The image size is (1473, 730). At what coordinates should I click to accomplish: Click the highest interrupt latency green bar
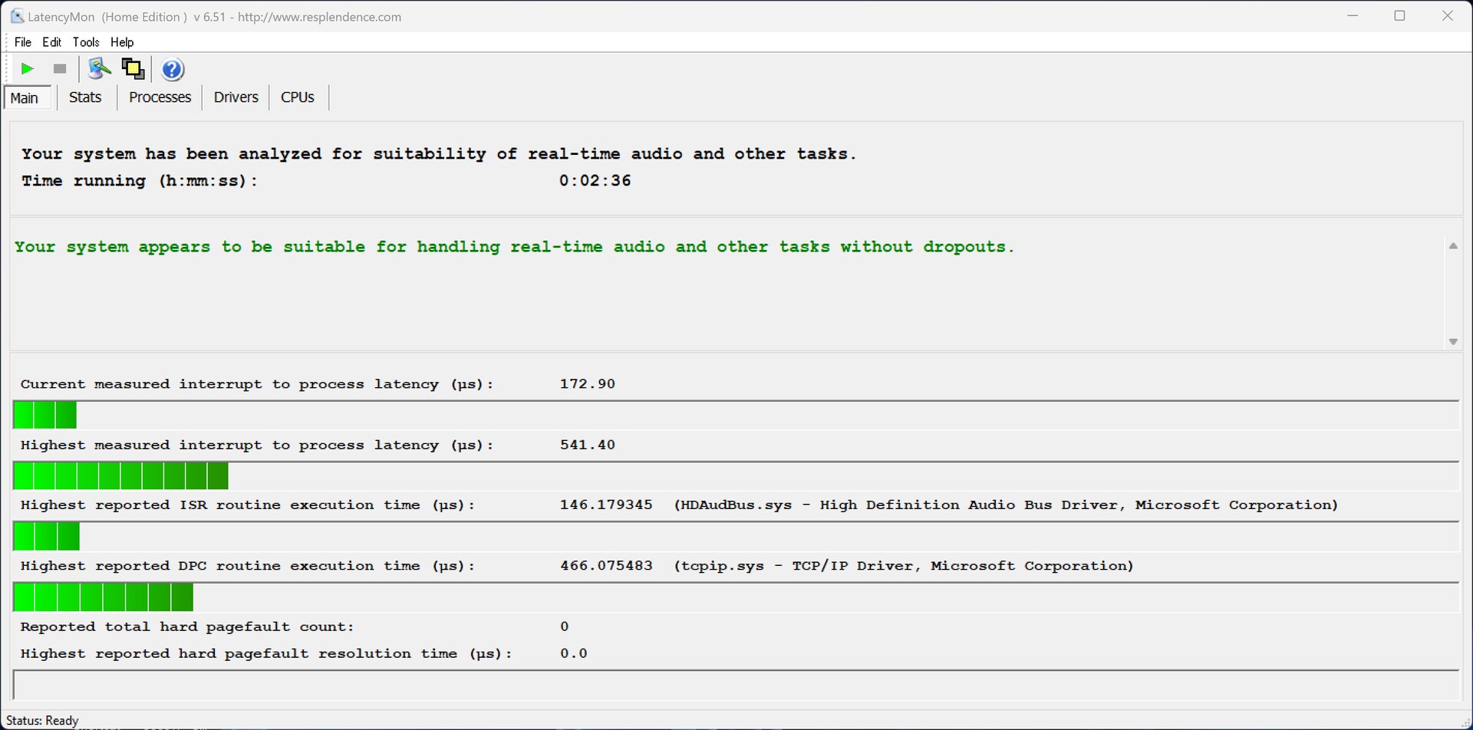coord(121,476)
